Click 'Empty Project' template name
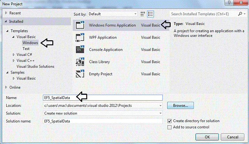The width and height of the screenshot is (249, 144). click(101, 74)
